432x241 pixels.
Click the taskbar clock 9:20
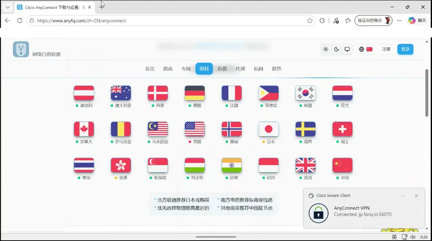point(424,237)
